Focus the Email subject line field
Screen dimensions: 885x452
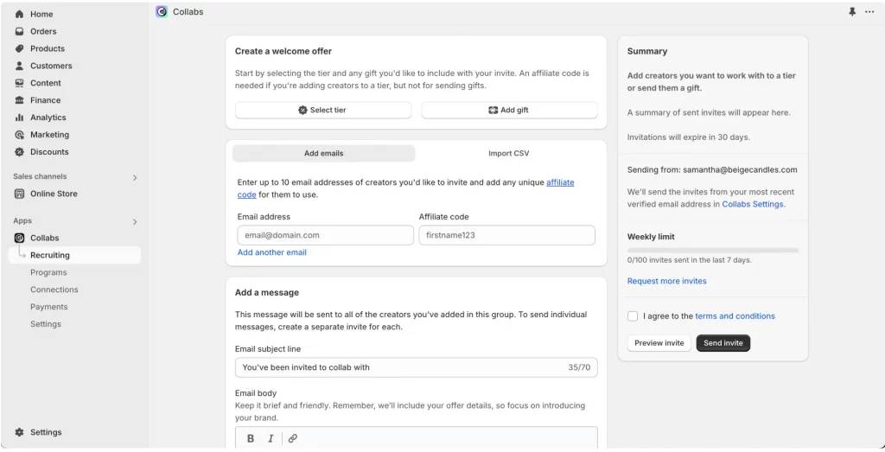(x=417, y=367)
